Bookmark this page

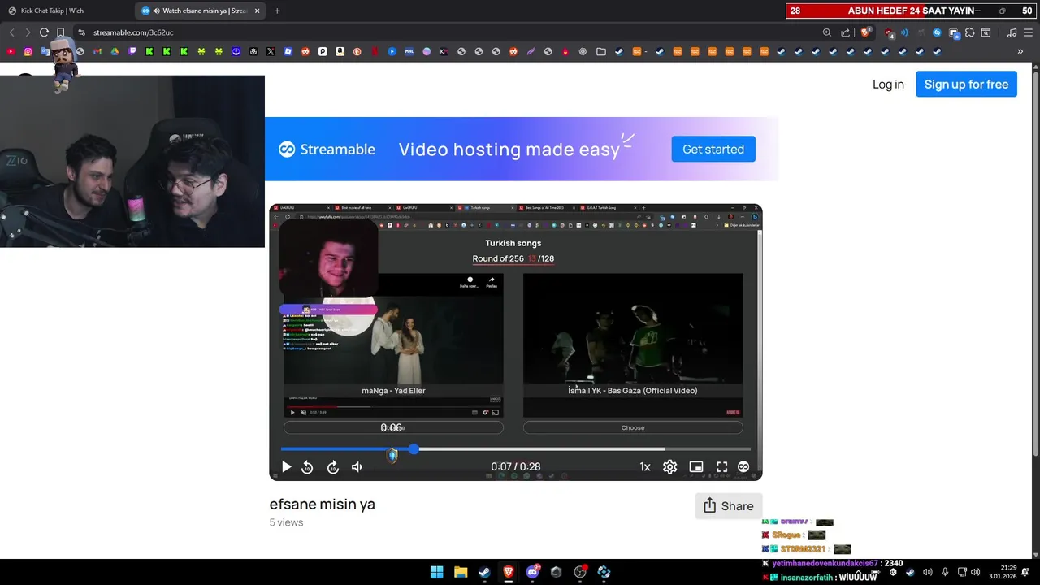tap(60, 32)
